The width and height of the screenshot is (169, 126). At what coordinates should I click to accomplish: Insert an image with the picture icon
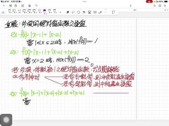[x=89, y=12]
